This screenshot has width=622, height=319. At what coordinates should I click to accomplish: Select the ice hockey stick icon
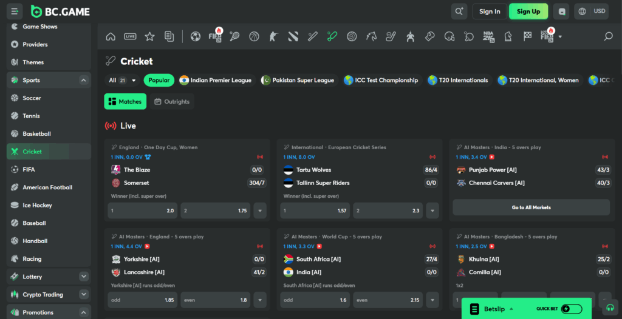(x=391, y=36)
